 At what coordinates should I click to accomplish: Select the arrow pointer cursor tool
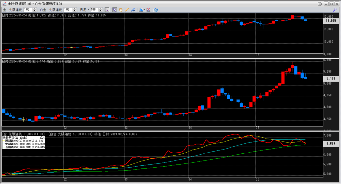click(115, 10)
